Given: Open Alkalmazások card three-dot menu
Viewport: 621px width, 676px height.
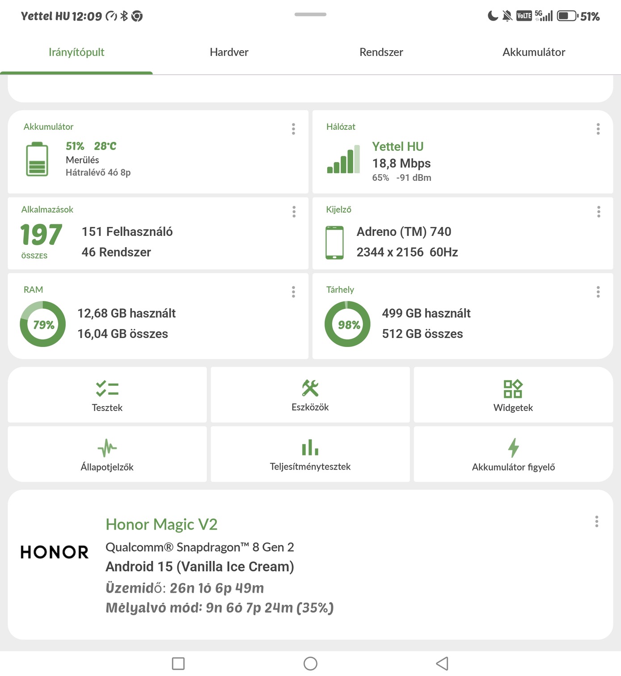Looking at the screenshot, I should 294,212.
